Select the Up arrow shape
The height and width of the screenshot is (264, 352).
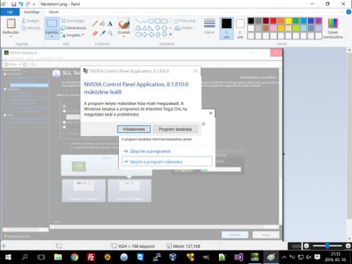coord(158,34)
